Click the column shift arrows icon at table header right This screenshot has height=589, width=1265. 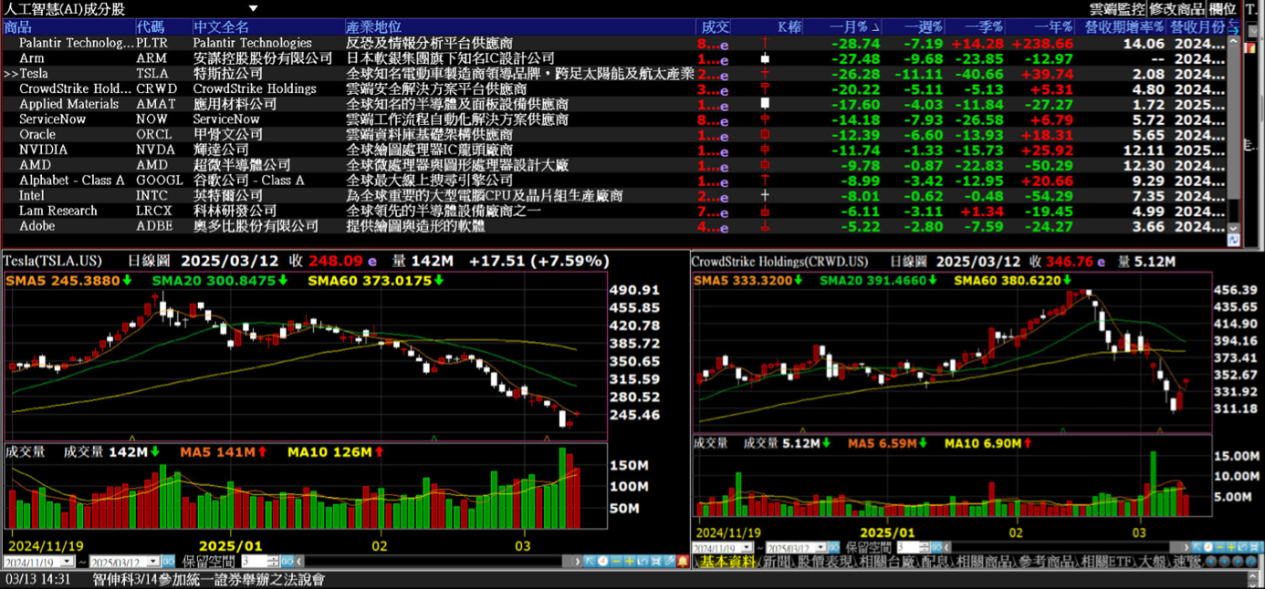click(x=1234, y=26)
